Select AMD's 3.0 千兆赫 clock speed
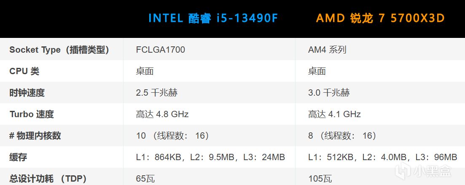Screen dimensions: 465x185 [x=329, y=93]
